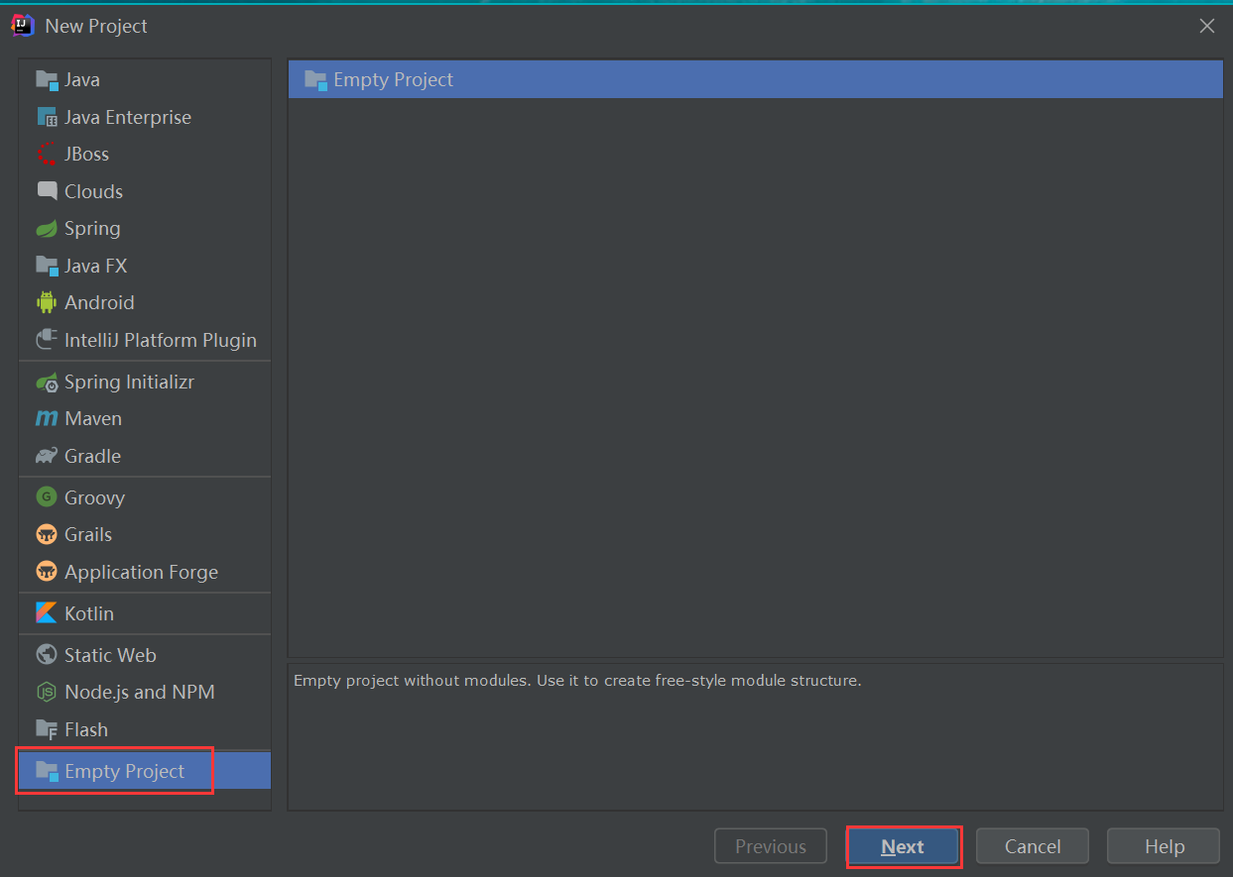This screenshot has width=1233, height=877.
Task: Click the Clouds speech-bubble icon
Action: pyautogui.click(x=48, y=191)
